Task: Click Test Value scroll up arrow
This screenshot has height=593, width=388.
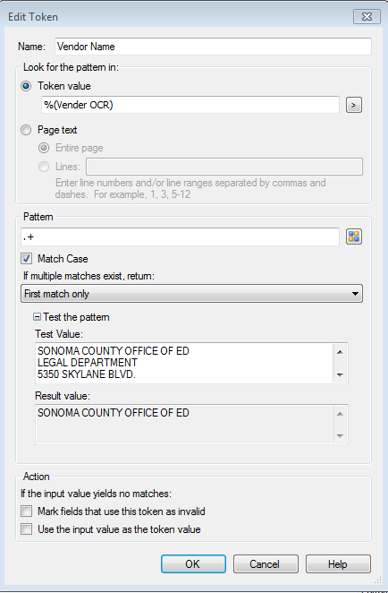Action: 340,352
